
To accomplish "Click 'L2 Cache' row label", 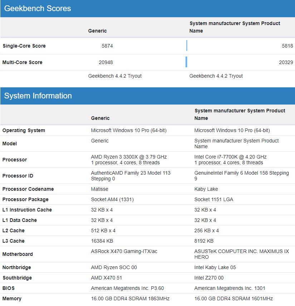I will [x=14, y=230].
